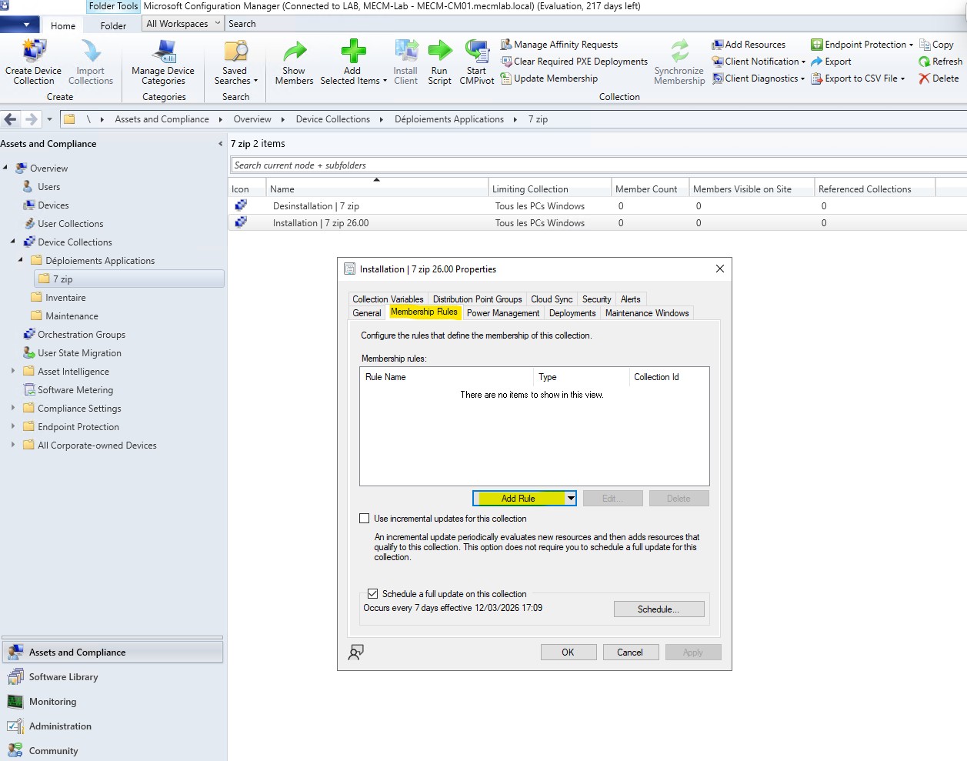Click the Install Client icon
The width and height of the screenshot is (967, 761).
(x=405, y=62)
